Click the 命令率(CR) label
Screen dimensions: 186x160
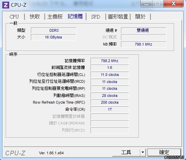(75, 109)
